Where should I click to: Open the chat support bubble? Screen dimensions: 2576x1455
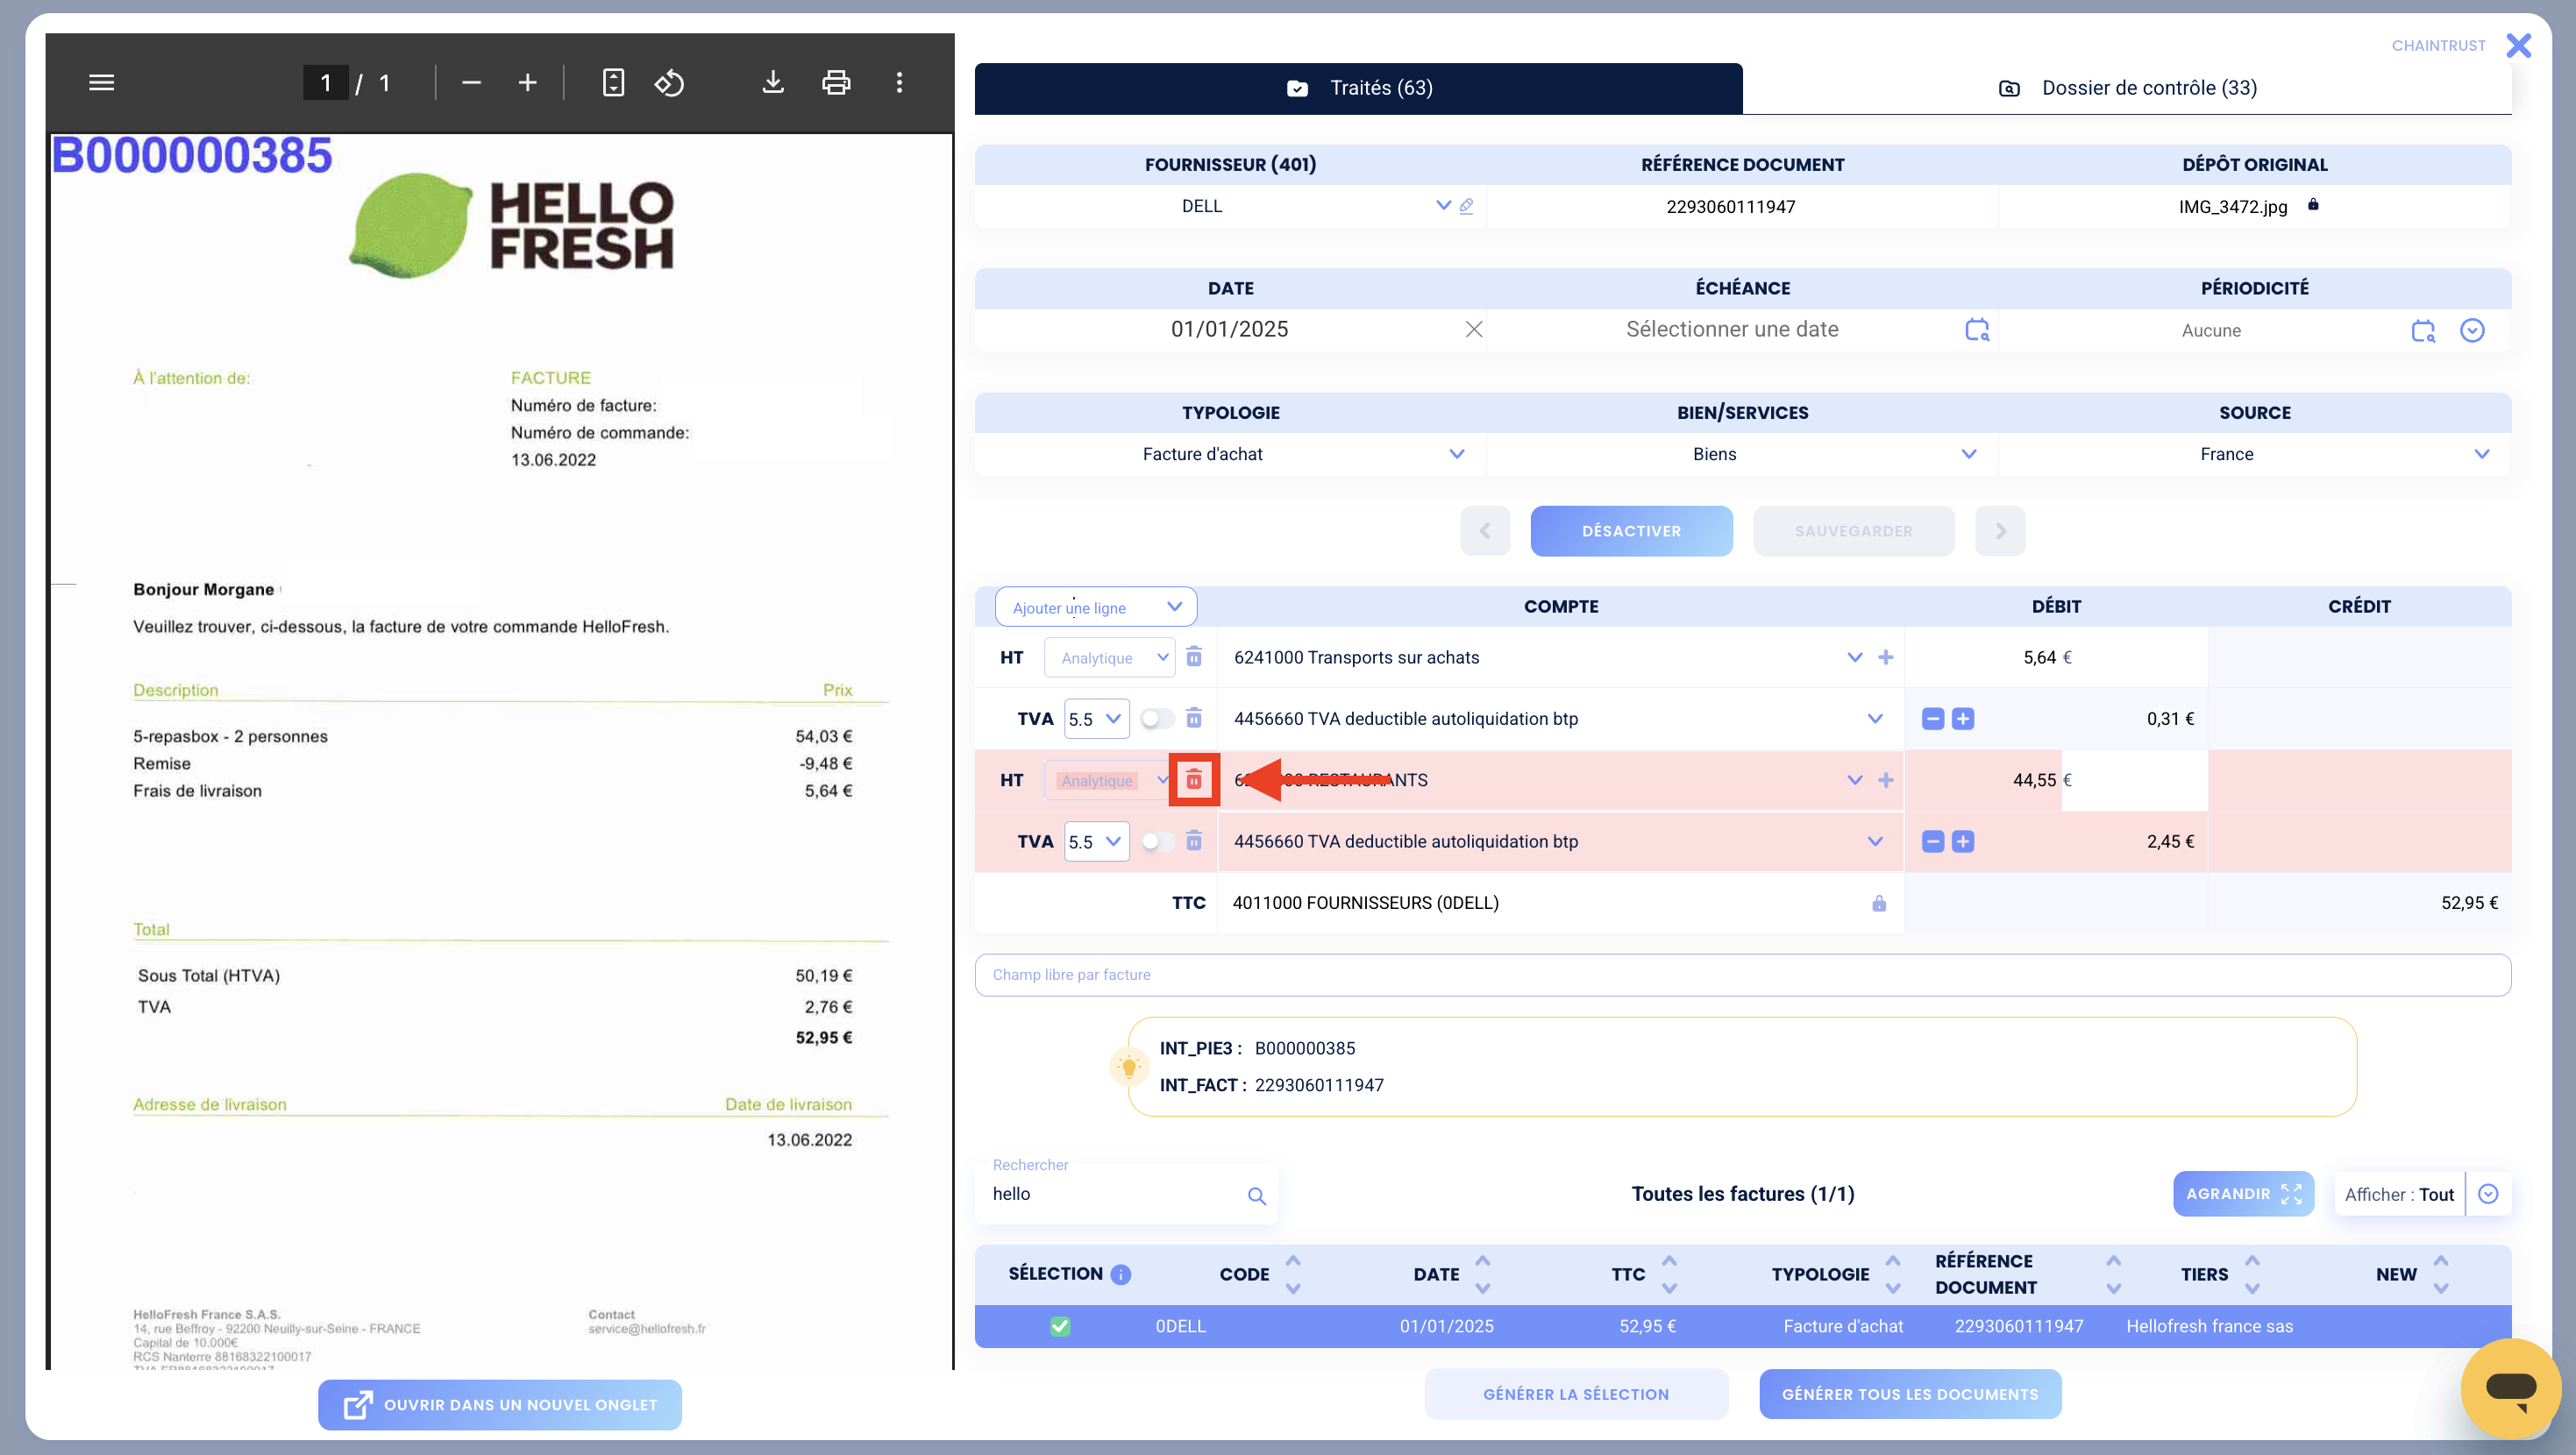coord(2510,1388)
